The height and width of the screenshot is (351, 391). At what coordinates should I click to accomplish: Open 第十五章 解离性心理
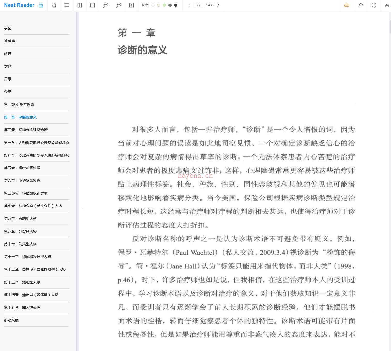coord(22,307)
